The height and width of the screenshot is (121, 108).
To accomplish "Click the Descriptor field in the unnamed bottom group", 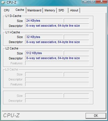I will click(57, 100).
